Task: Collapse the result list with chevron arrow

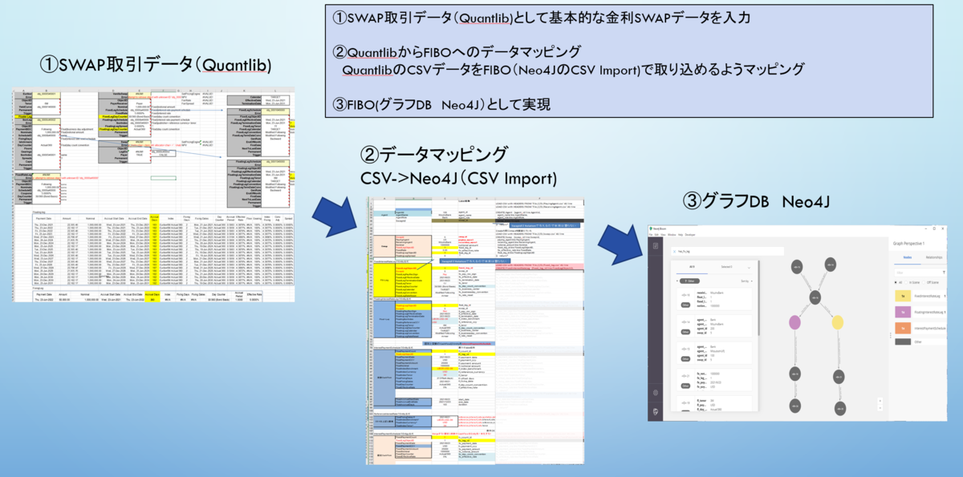Action: coord(749,268)
